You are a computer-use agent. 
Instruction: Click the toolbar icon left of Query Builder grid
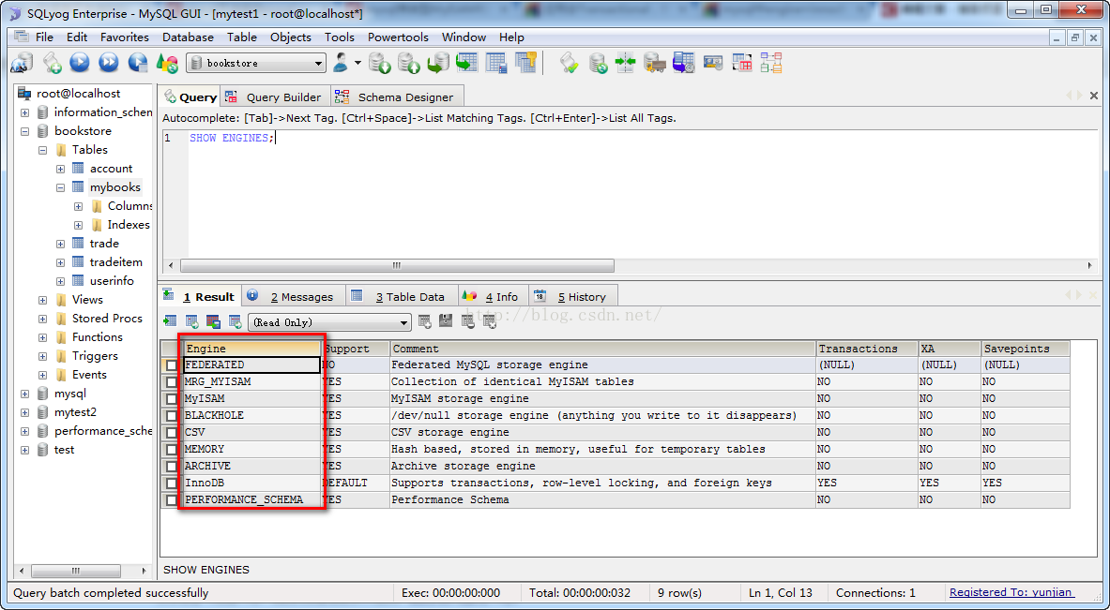(x=713, y=63)
